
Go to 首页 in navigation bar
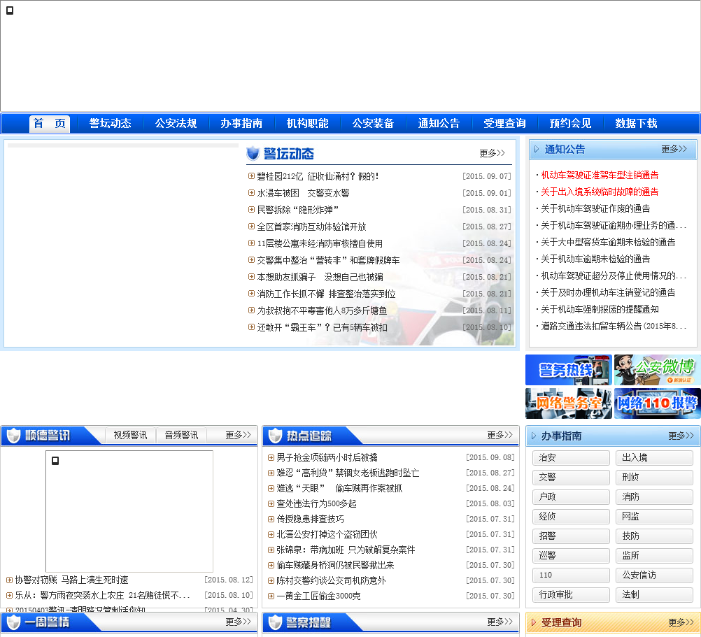click(50, 123)
